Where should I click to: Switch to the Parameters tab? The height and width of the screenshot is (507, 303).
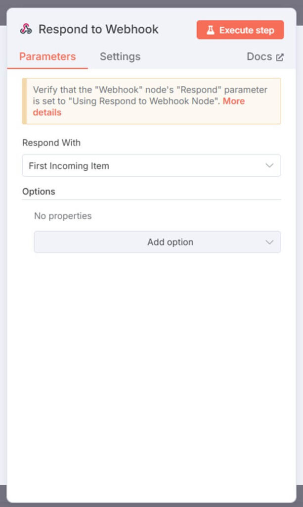47,56
